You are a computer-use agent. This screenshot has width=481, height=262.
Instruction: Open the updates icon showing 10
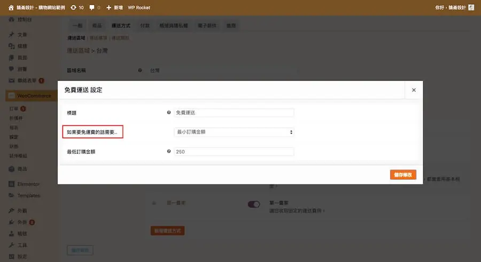pyautogui.click(x=73, y=7)
